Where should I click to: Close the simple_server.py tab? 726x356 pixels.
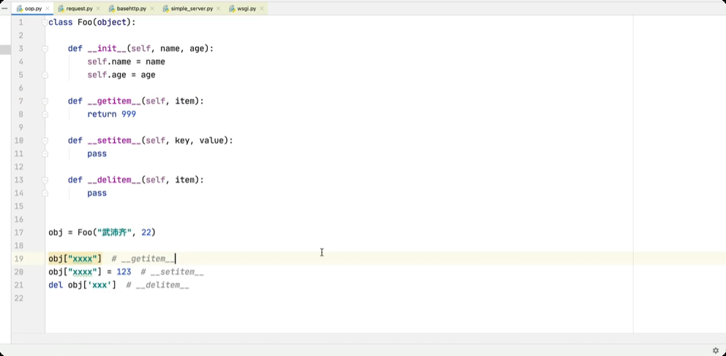219,9
